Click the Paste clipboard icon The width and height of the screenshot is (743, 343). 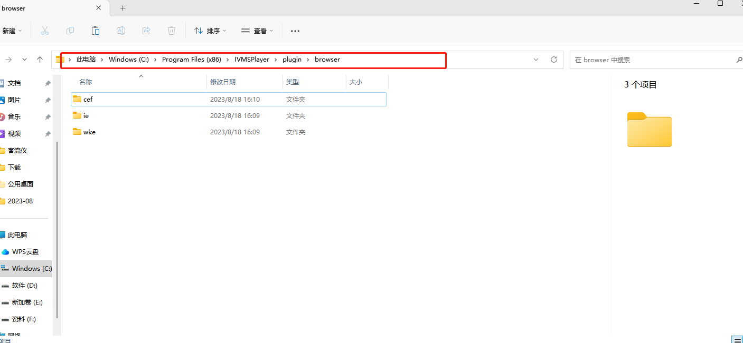pyautogui.click(x=96, y=31)
